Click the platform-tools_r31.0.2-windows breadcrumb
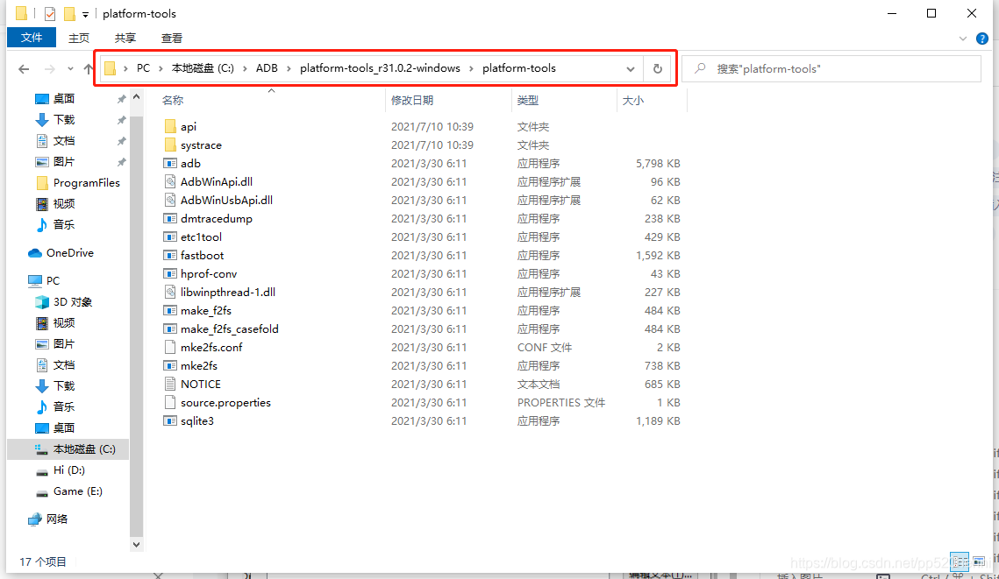Image resolution: width=999 pixels, height=579 pixels. pos(380,68)
